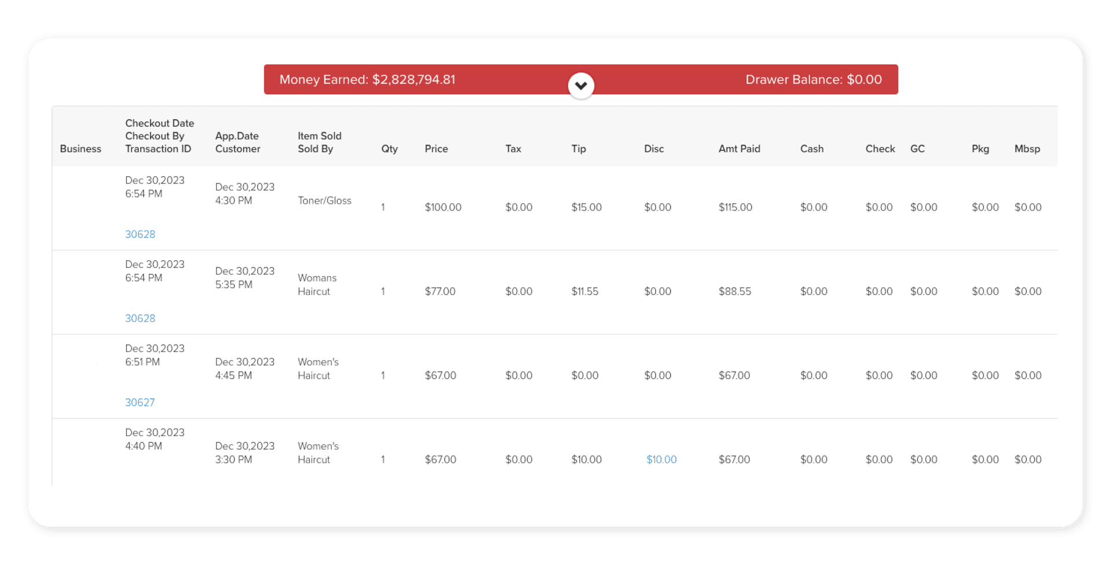This screenshot has width=1111, height=565.
Task: Open transaction ID 30627
Action: point(140,402)
